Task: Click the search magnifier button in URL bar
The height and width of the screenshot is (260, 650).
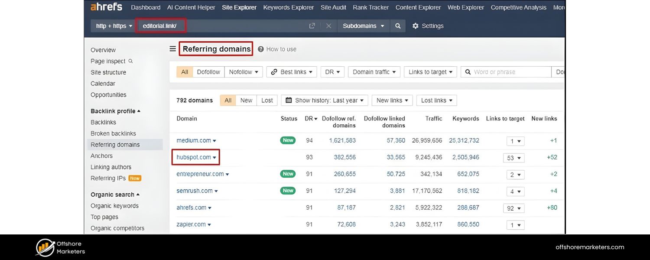Action: coord(398,26)
